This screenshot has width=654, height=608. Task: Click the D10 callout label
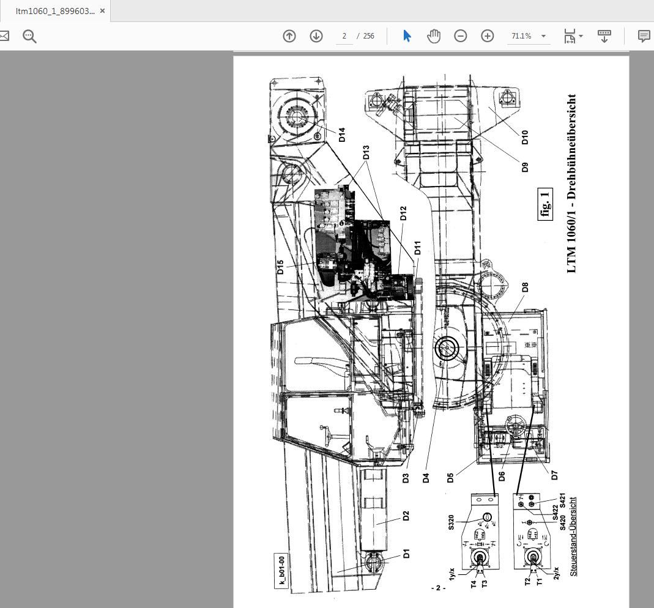pos(525,137)
